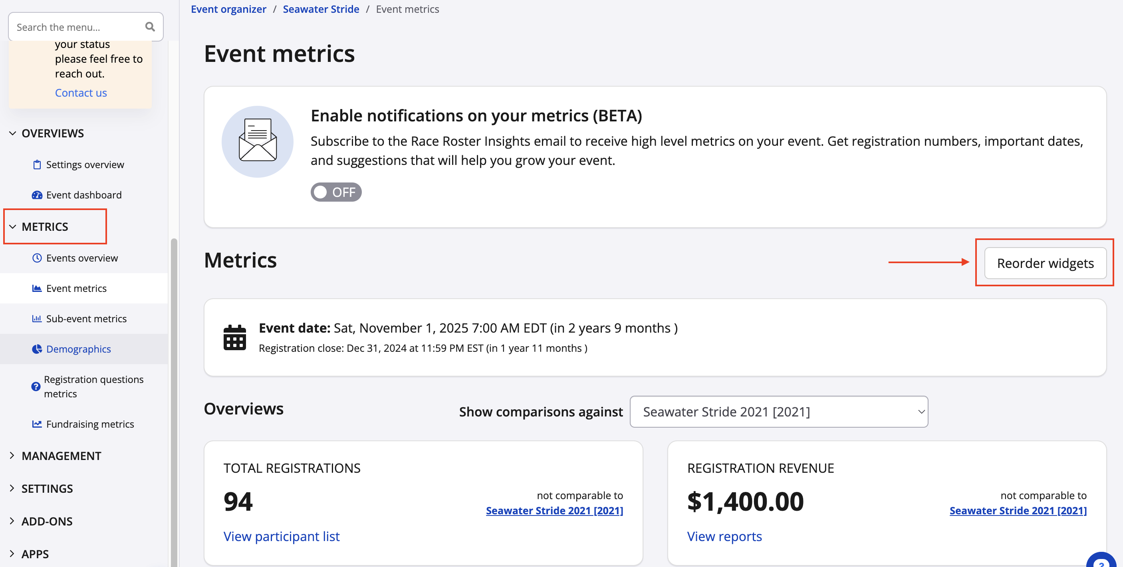Collapse the METRICS sidebar section
Image resolution: width=1123 pixels, height=567 pixels.
(44, 227)
